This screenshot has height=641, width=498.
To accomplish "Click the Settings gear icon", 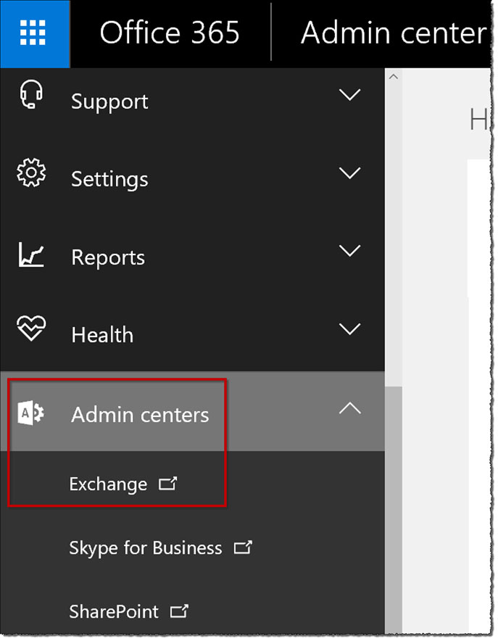I will [x=30, y=174].
